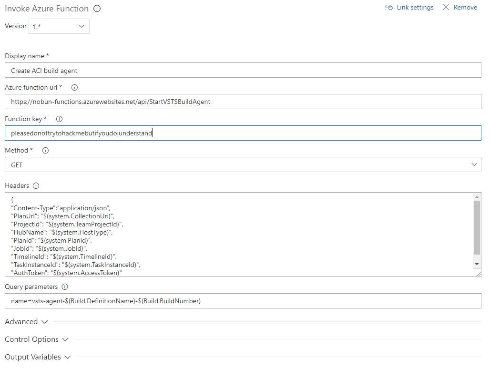Click Remove to delete this task
Image resolution: width=490 pixels, height=369 pixels.
pos(465,7)
